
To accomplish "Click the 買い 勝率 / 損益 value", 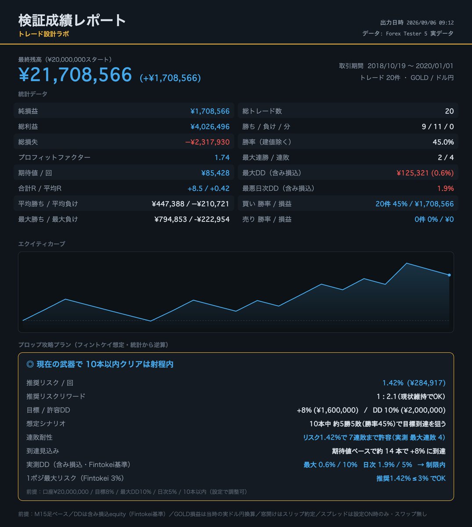I will tap(415, 204).
